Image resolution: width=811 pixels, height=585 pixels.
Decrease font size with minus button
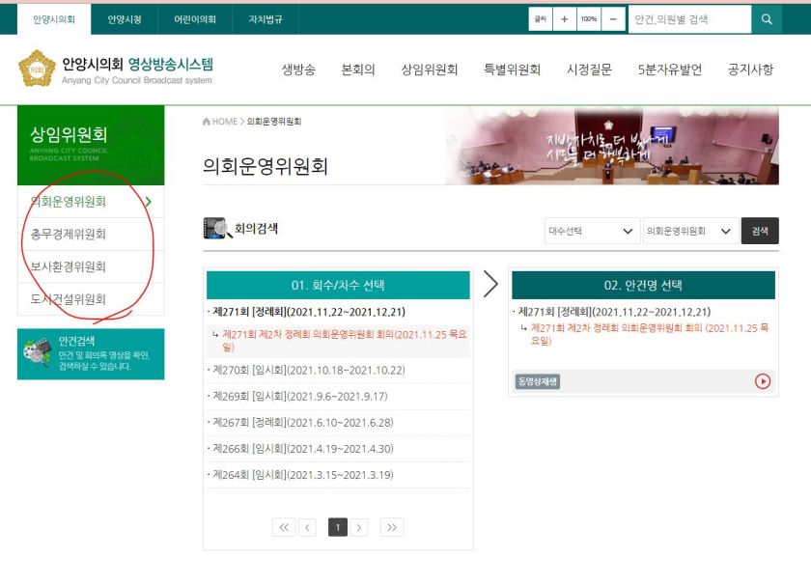tap(614, 19)
